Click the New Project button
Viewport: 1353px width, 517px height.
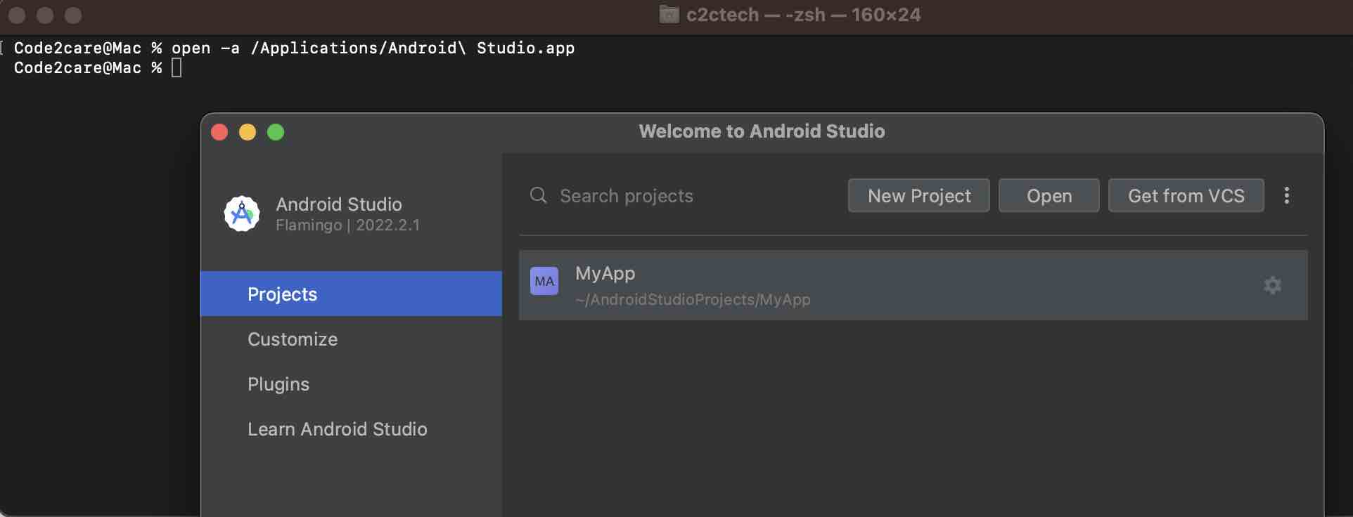point(918,195)
